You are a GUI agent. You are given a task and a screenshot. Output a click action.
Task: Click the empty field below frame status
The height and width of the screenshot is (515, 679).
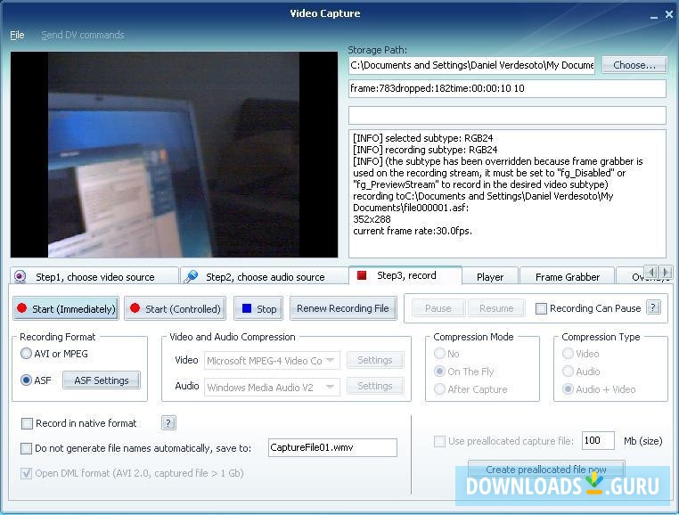pyautogui.click(x=507, y=115)
